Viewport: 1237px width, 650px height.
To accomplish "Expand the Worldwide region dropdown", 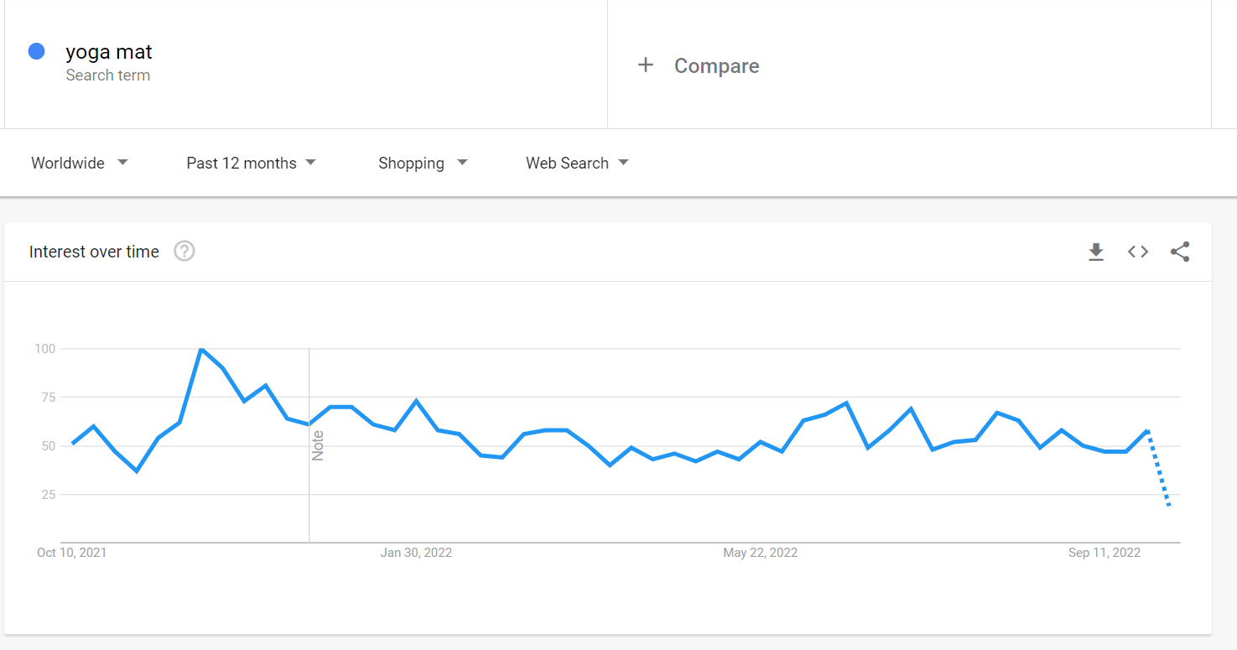I will tap(80, 163).
